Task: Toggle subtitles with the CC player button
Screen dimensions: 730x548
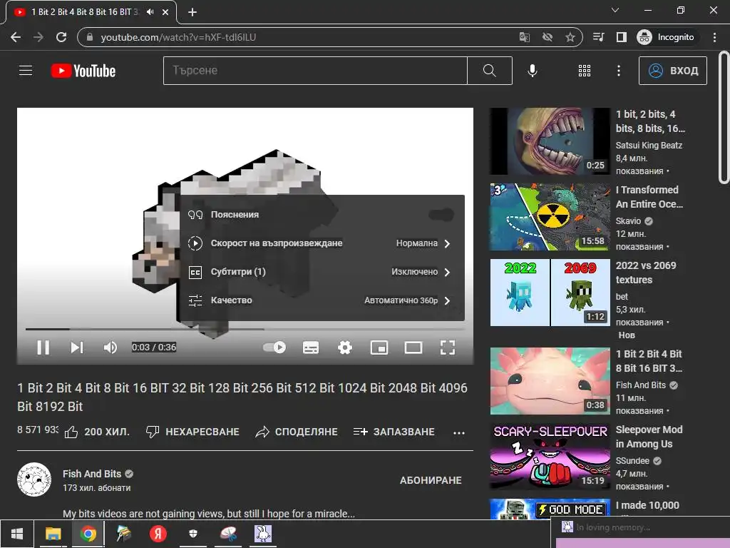Action: (311, 347)
